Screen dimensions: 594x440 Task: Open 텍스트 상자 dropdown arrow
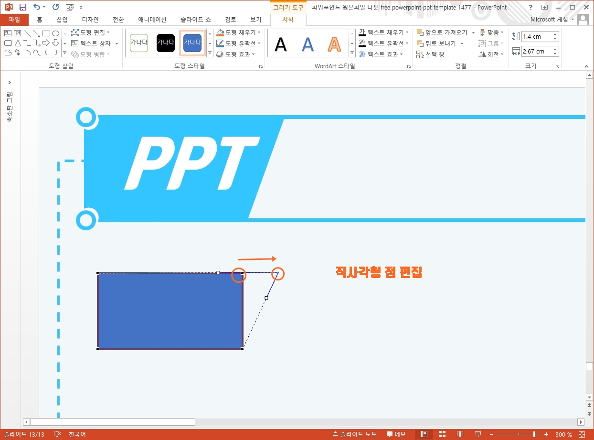(x=117, y=43)
